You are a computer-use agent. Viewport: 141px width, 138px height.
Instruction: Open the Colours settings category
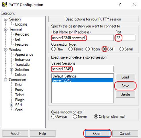(x=20, y=75)
